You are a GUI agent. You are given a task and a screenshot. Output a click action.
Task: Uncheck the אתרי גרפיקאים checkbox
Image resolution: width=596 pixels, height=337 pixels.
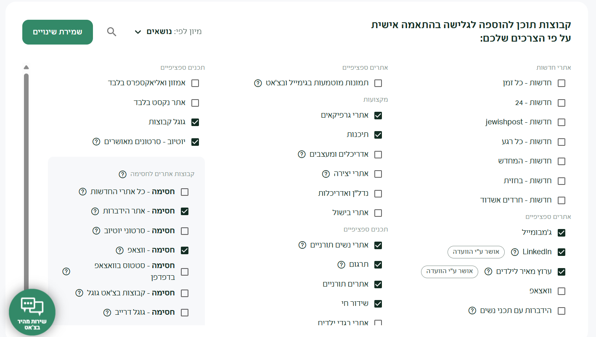coord(378,115)
